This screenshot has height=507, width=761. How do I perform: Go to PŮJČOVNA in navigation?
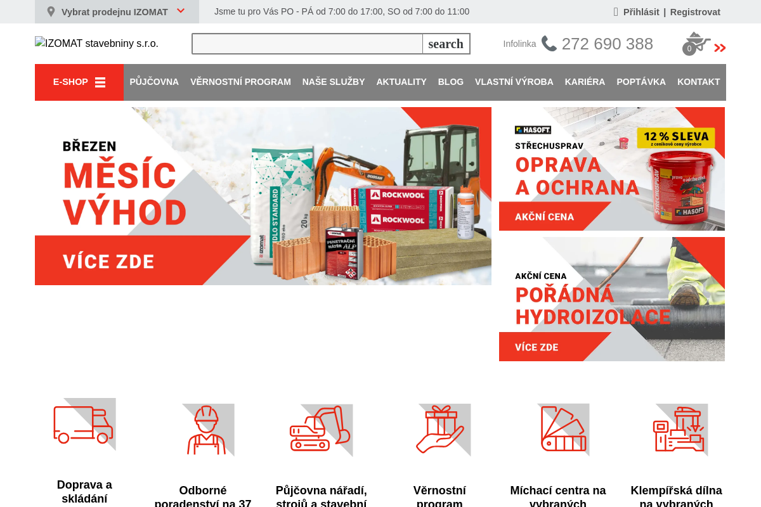(154, 82)
